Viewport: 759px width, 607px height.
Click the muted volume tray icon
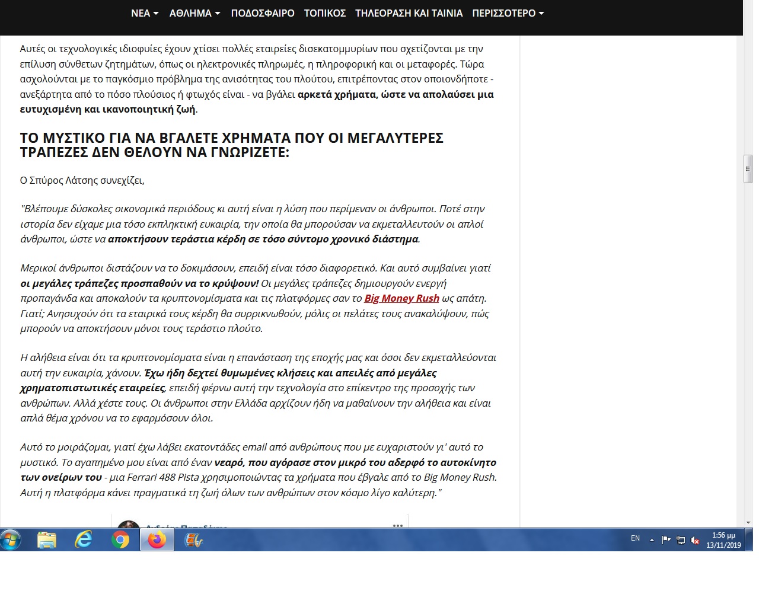click(695, 540)
